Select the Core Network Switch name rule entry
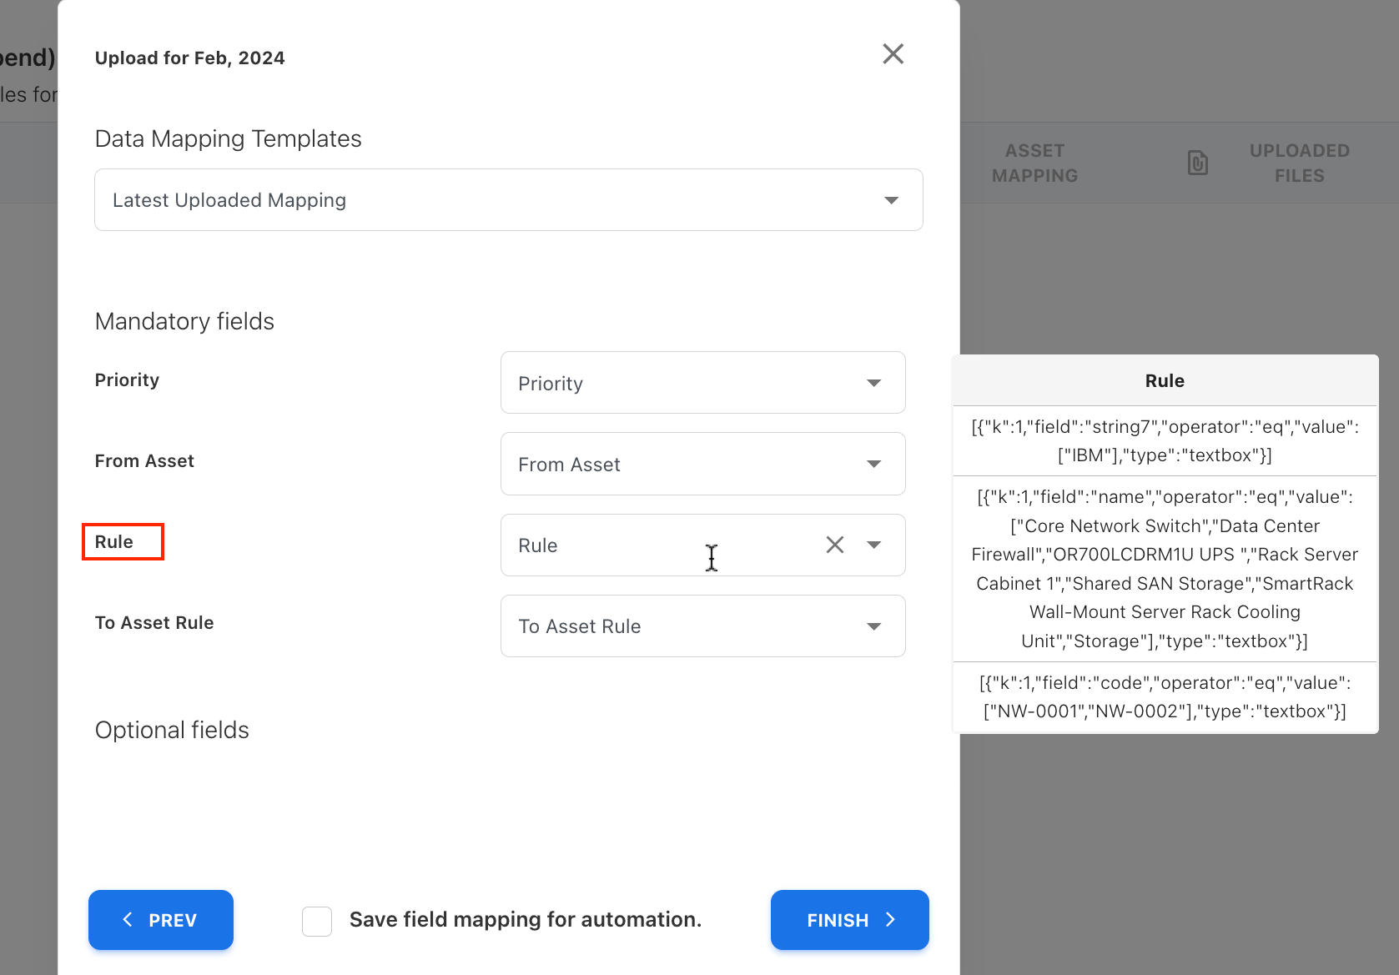This screenshot has height=975, width=1399. point(1165,569)
